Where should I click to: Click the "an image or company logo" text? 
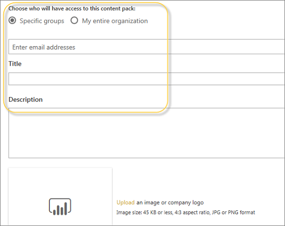pos(170,203)
